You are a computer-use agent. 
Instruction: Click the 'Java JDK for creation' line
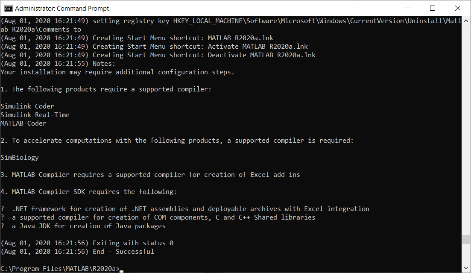tap(85, 226)
